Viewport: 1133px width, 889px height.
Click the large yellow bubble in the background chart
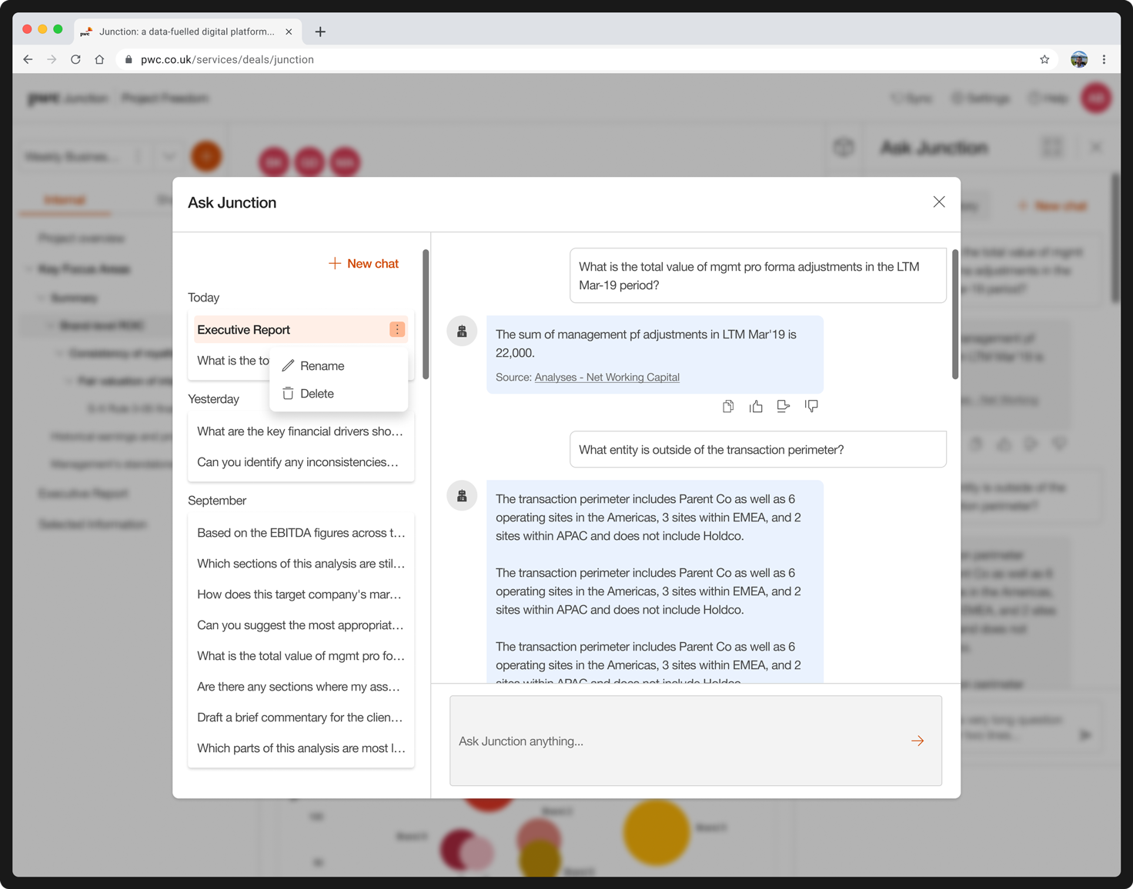pos(657,832)
